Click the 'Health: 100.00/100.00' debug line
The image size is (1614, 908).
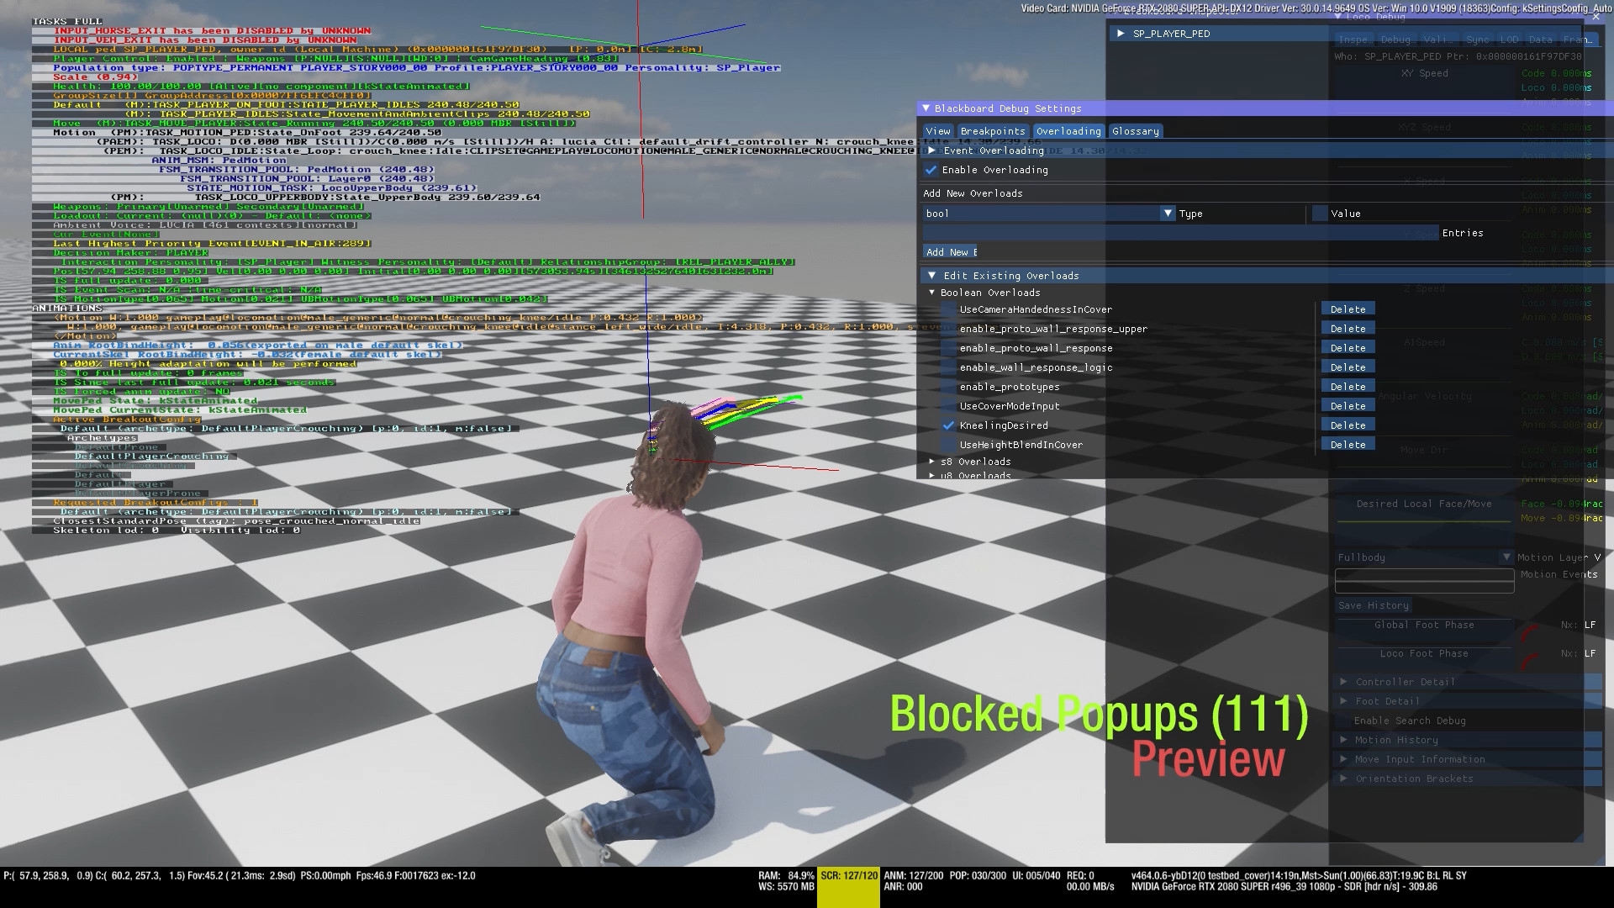tap(261, 87)
